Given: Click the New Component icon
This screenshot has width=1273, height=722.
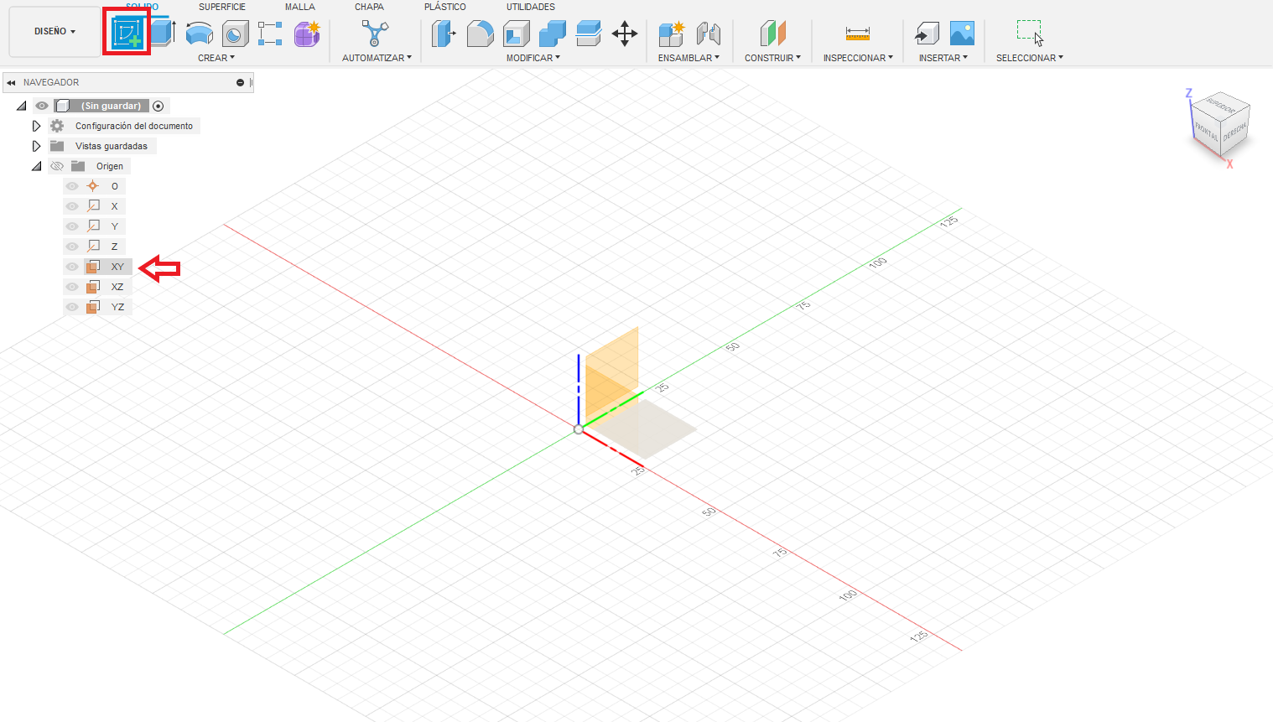Looking at the screenshot, I should coord(671,34).
